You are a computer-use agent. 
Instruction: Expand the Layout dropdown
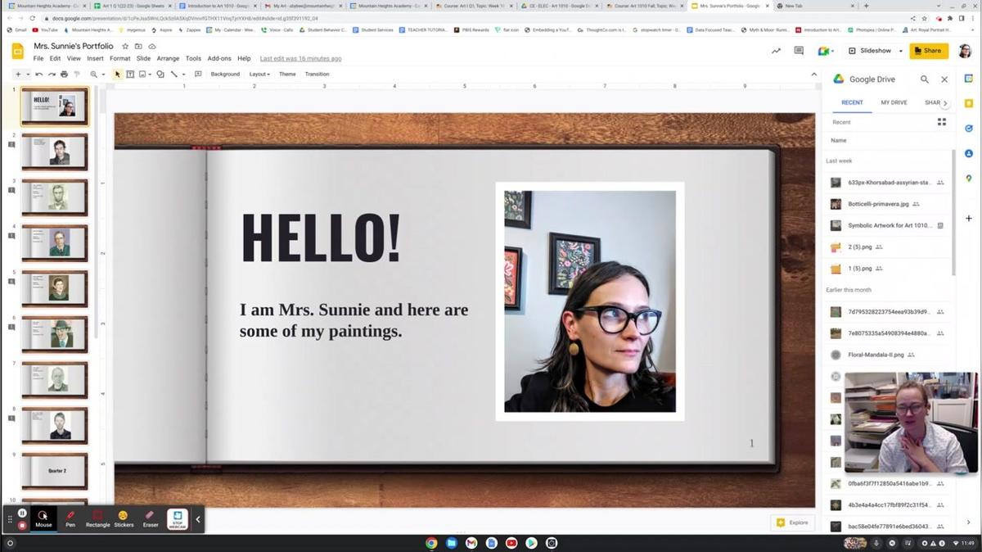[x=259, y=75]
